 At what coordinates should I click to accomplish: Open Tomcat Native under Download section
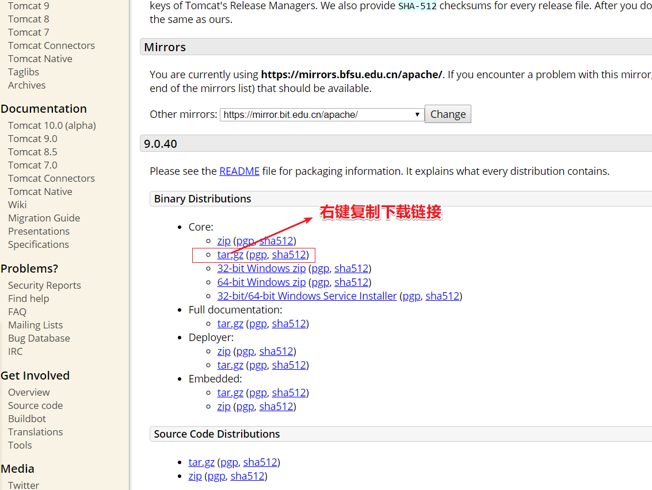40,59
